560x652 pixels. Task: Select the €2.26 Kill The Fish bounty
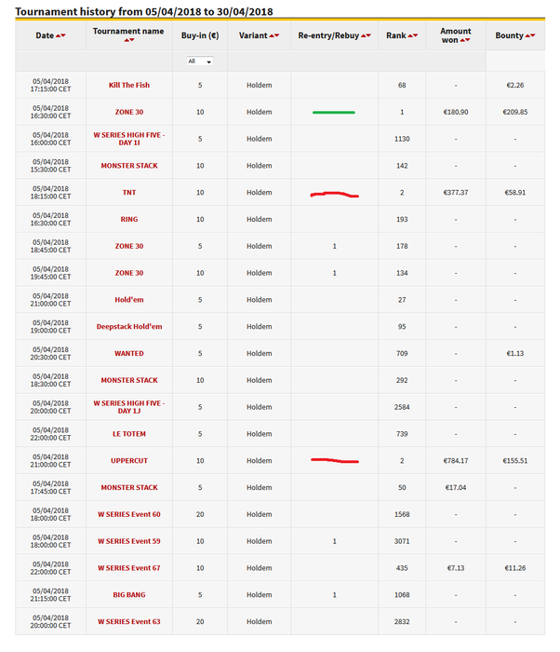(x=515, y=85)
